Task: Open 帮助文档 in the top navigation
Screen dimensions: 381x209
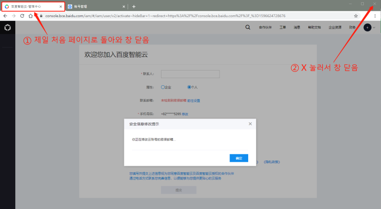Action: point(314,27)
